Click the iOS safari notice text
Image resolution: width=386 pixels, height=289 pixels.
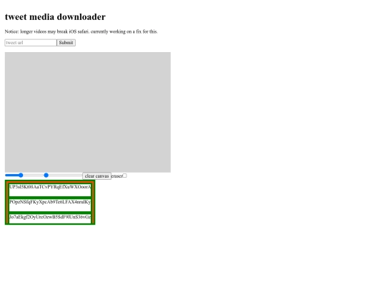tap(81, 31)
